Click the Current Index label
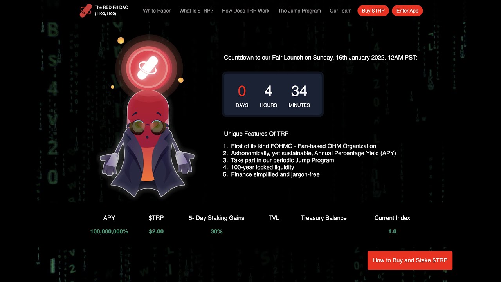 click(392, 218)
